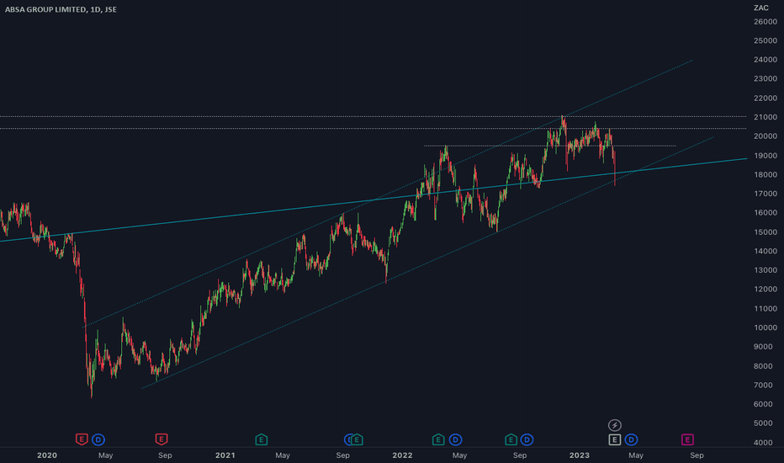784x463 pixels.
Task: Click the 2023 year label on time axis
Action: 580,455
